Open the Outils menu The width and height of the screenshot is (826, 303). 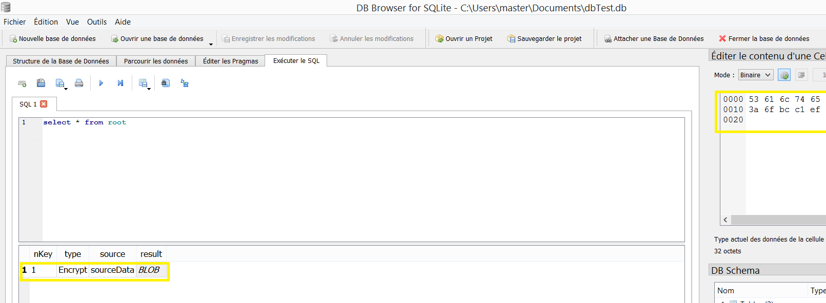(96, 22)
